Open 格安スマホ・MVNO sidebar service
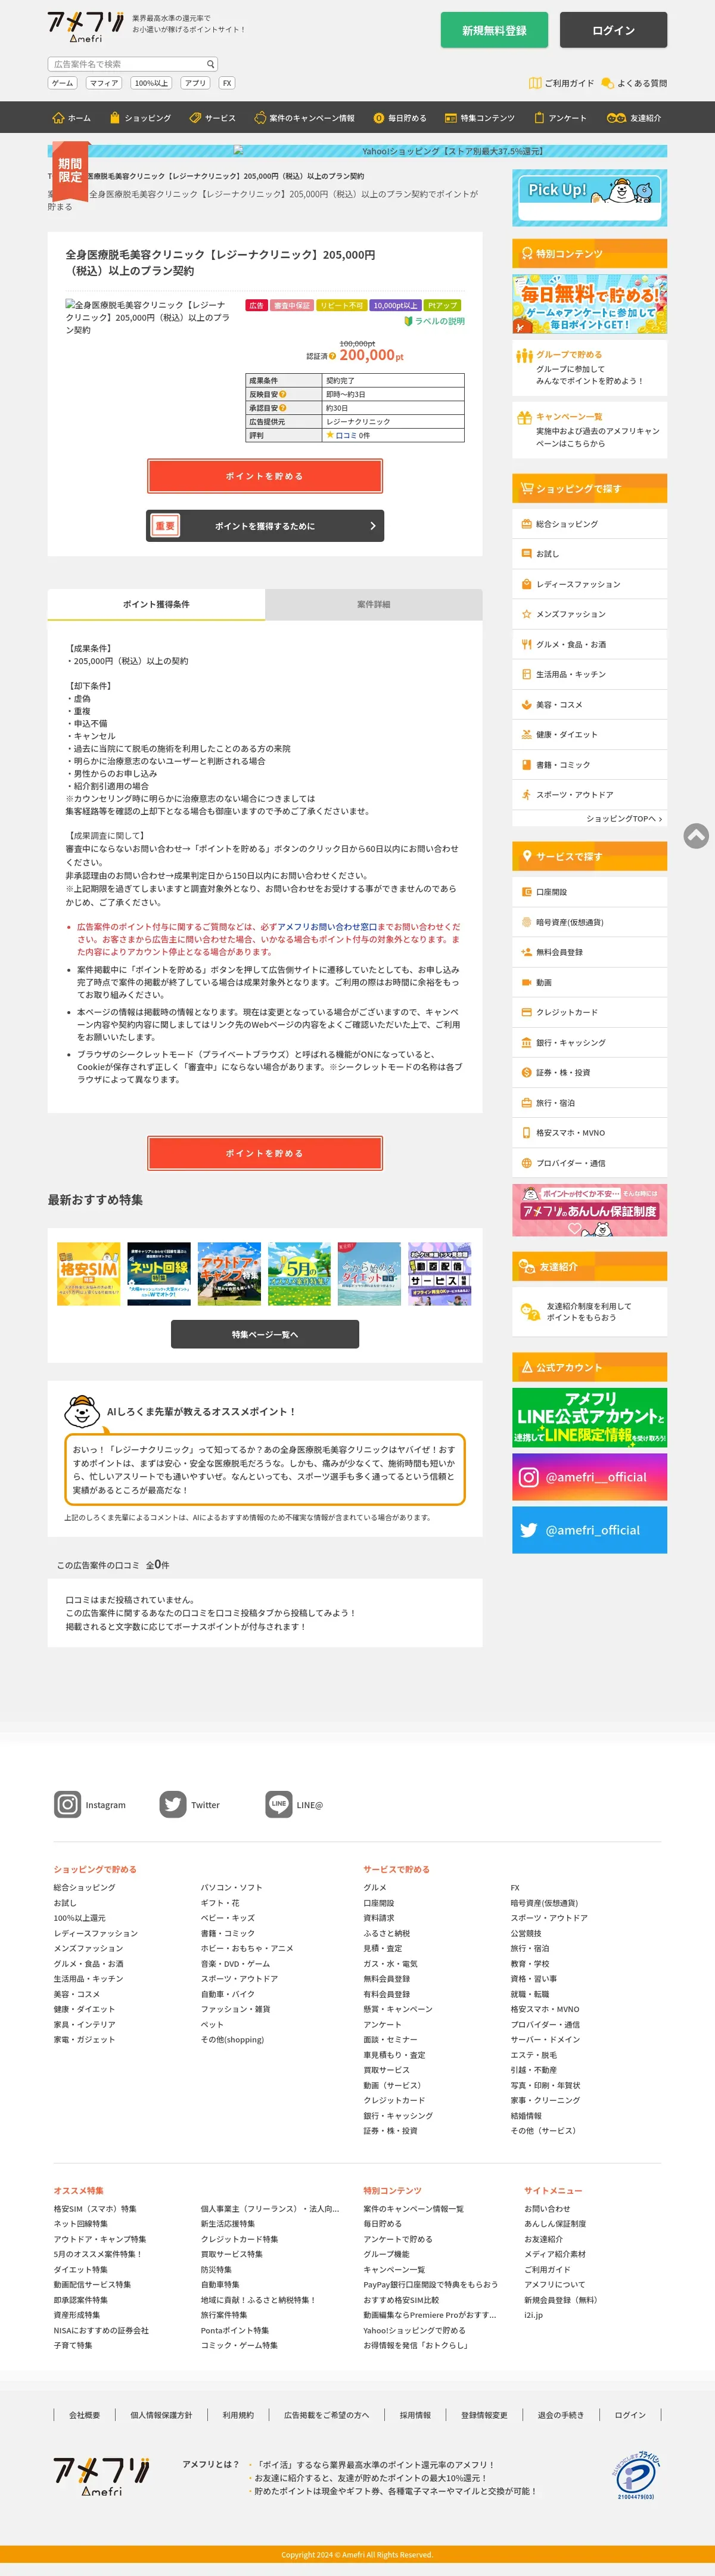 [x=590, y=1133]
